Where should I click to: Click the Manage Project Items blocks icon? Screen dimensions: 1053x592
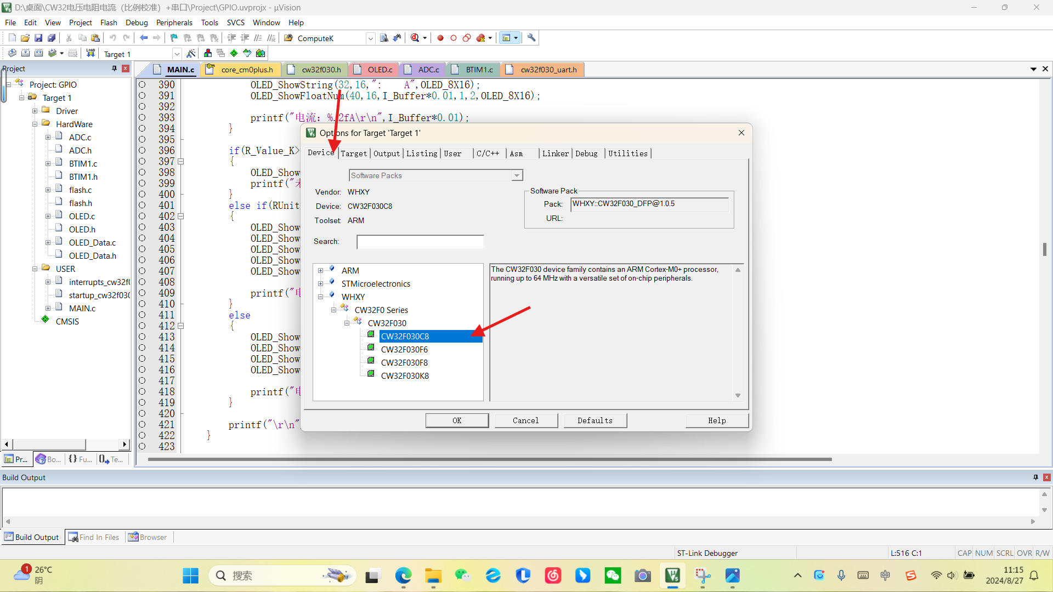[208, 53]
